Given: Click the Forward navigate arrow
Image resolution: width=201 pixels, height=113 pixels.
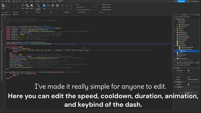Looking at the screenshot, I should [18, 5].
